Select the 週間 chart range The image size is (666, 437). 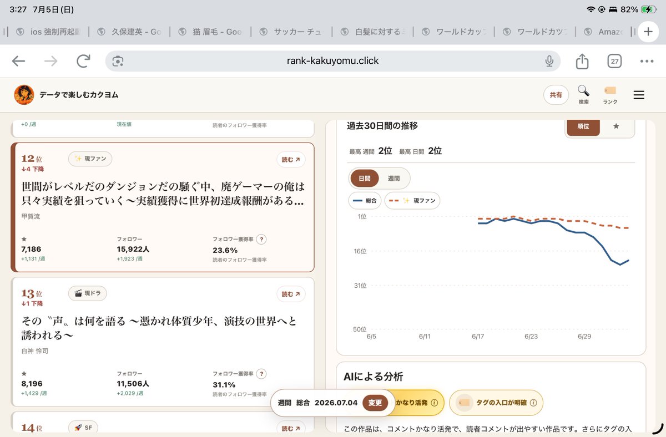(393, 179)
